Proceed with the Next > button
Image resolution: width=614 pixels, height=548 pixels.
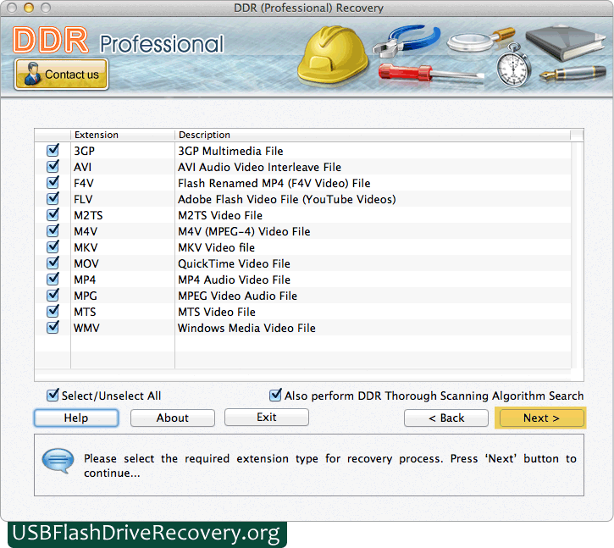click(541, 418)
